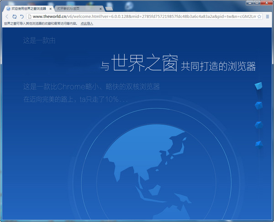Click the 世界之窗 headline text
Screen dimensions: 274x222
145,63
